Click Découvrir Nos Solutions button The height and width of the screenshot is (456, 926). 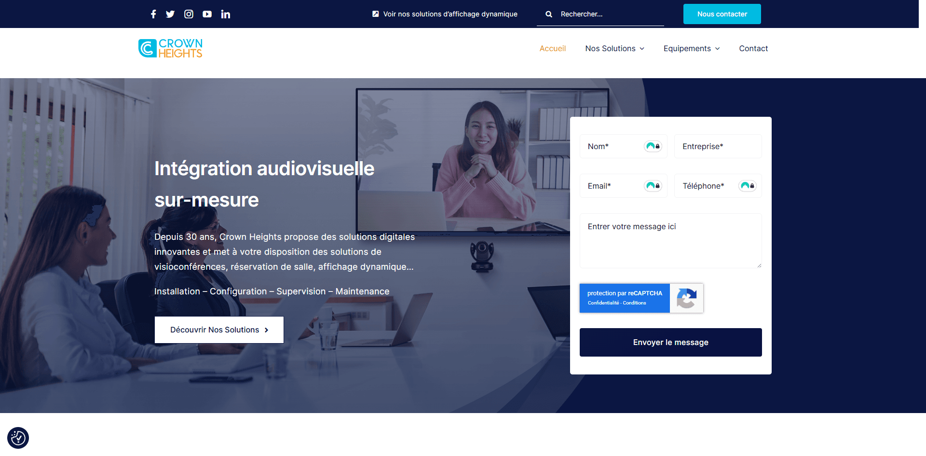(x=219, y=330)
